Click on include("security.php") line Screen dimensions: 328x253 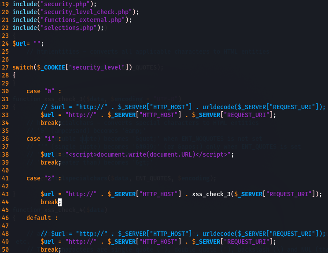point(55,4)
